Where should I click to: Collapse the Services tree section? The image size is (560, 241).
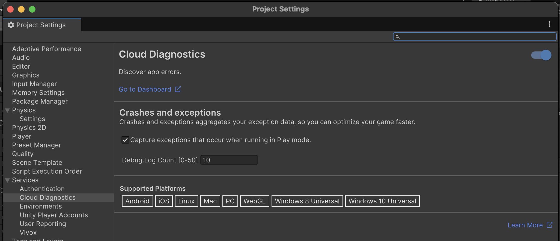(7, 180)
